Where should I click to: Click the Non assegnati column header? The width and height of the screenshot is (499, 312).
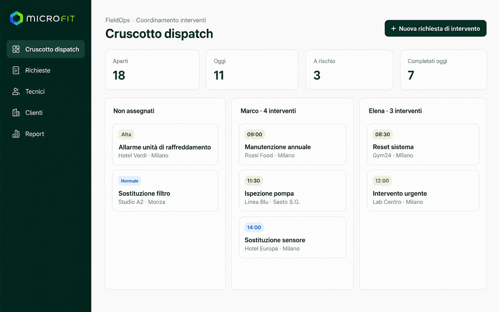(x=134, y=111)
